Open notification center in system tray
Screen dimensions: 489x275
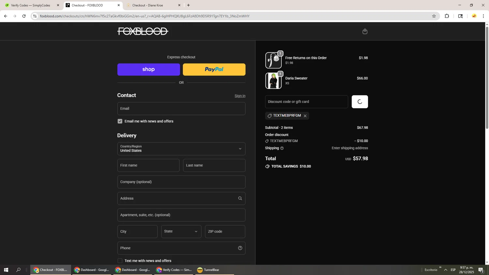tap(481, 270)
